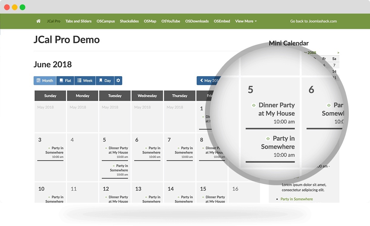Advance mini calendar to next month
This screenshot has height=226, width=370.
pyautogui.click(x=338, y=53)
